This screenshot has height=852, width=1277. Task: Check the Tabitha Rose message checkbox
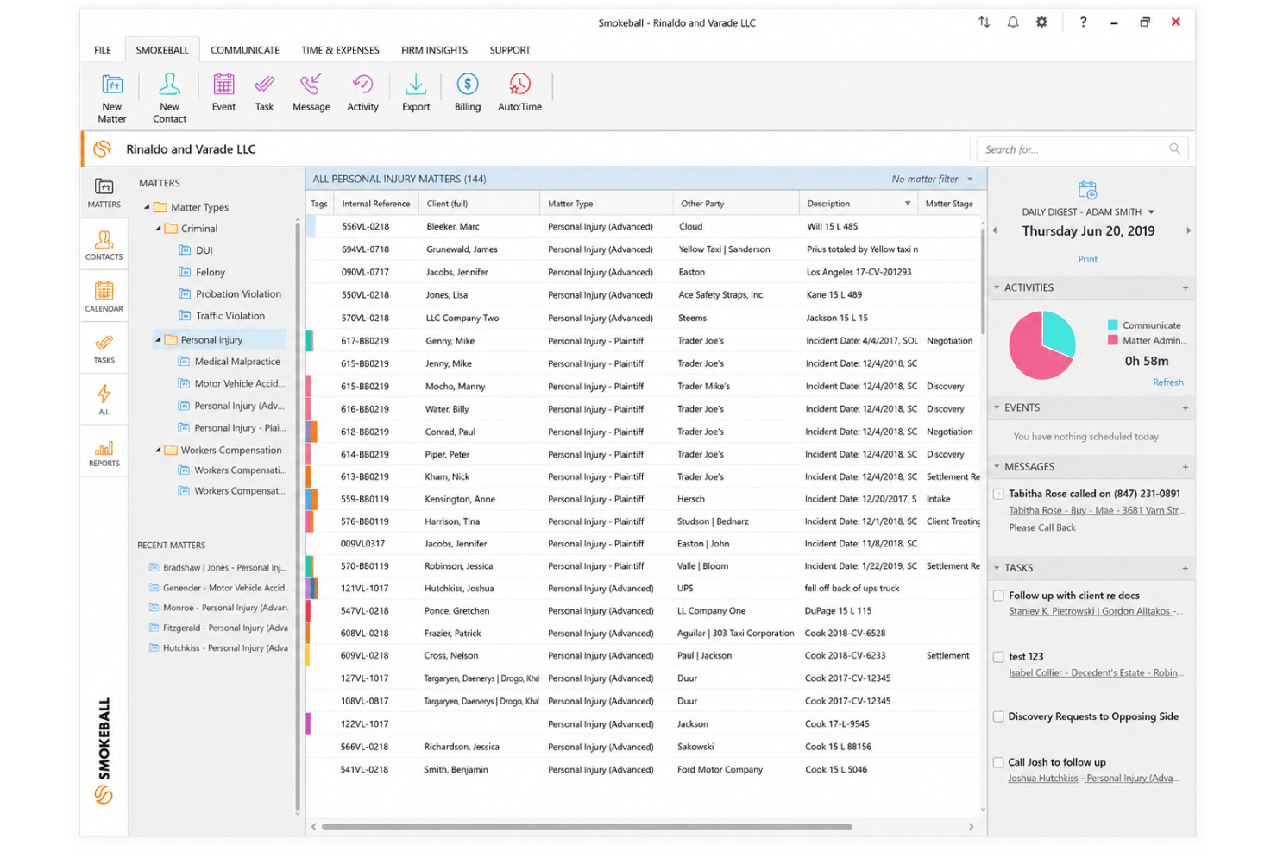pyautogui.click(x=998, y=494)
